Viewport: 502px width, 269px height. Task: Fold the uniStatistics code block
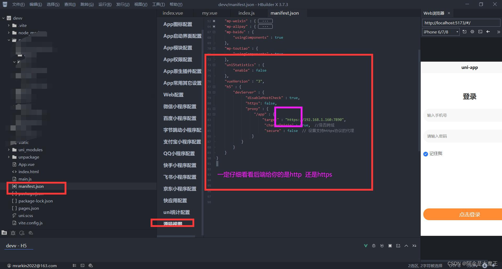214,65
